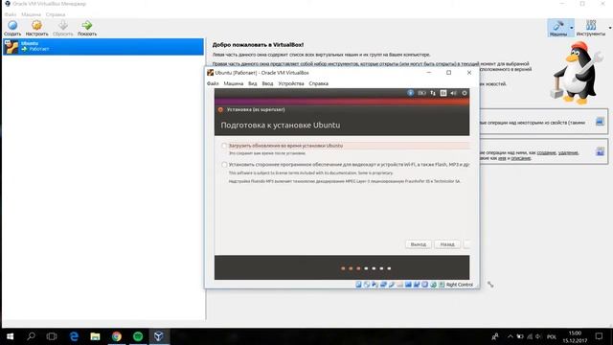Click the Выход button in the installer
Image resolution: width=613 pixels, height=345 pixels.
pyautogui.click(x=419, y=244)
